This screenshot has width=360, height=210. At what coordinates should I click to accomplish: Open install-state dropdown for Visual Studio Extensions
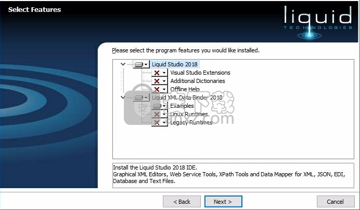(160, 73)
